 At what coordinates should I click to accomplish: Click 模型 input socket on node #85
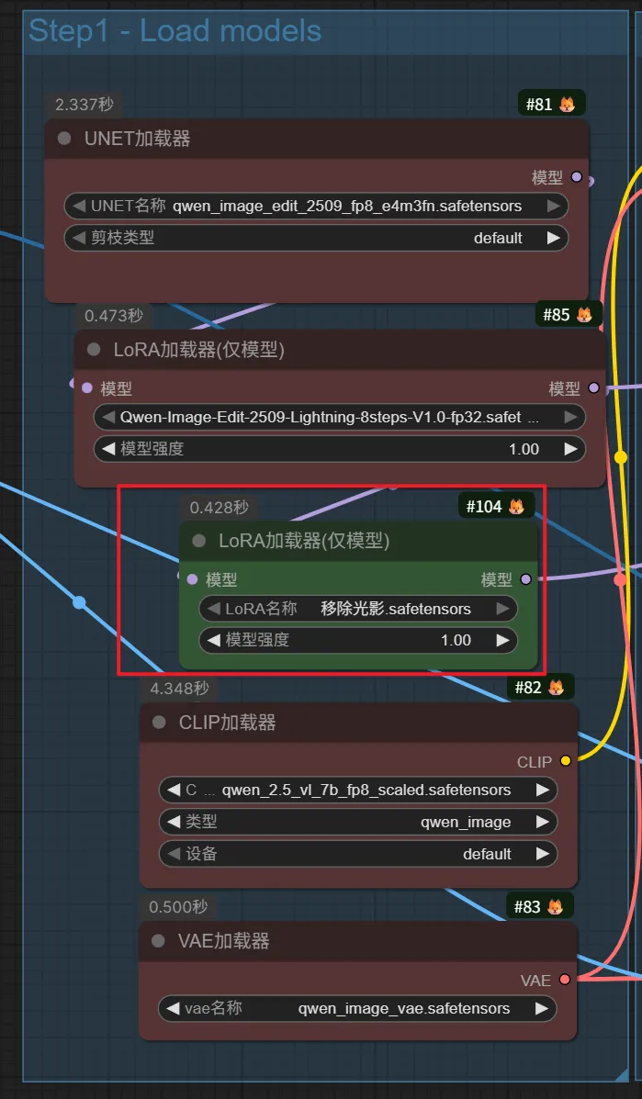pos(87,387)
